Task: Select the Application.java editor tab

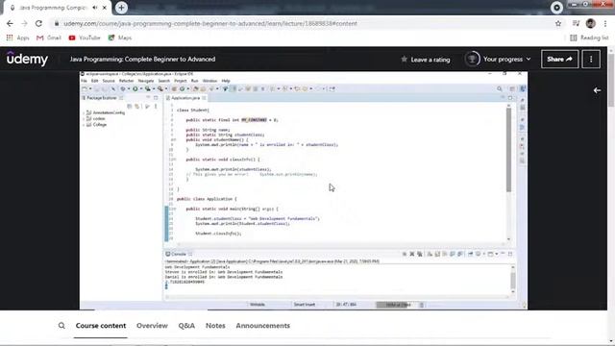Action: pos(185,98)
